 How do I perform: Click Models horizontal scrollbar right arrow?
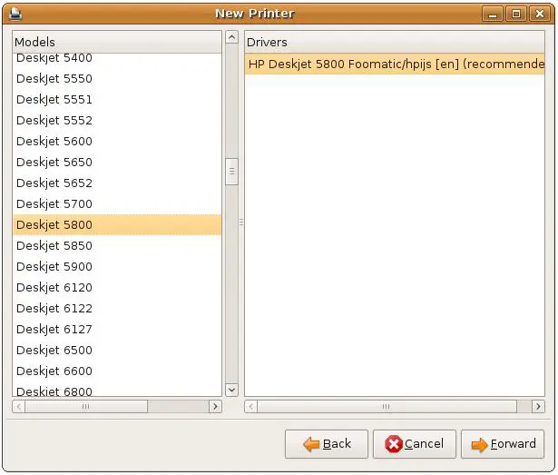click(215, 407)
